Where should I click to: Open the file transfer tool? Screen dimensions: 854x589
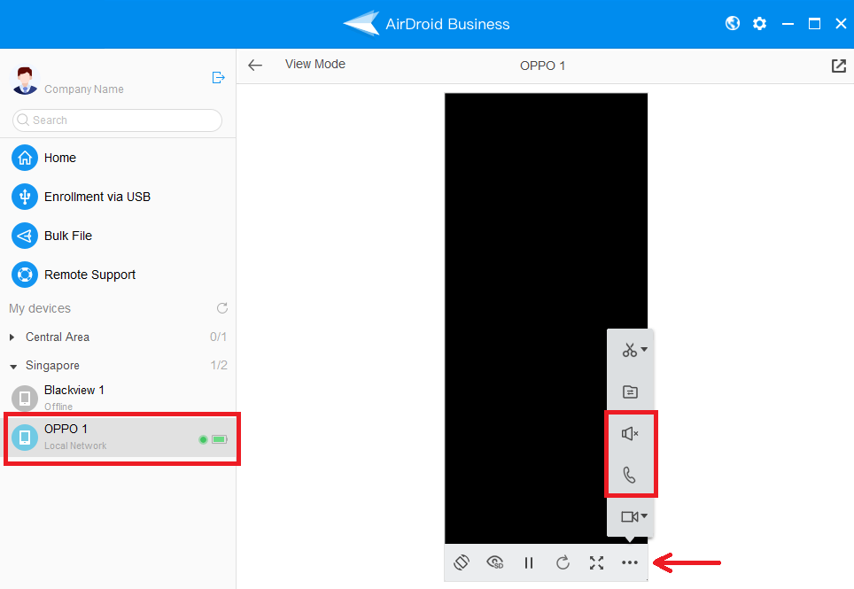(x=630, y=391)
